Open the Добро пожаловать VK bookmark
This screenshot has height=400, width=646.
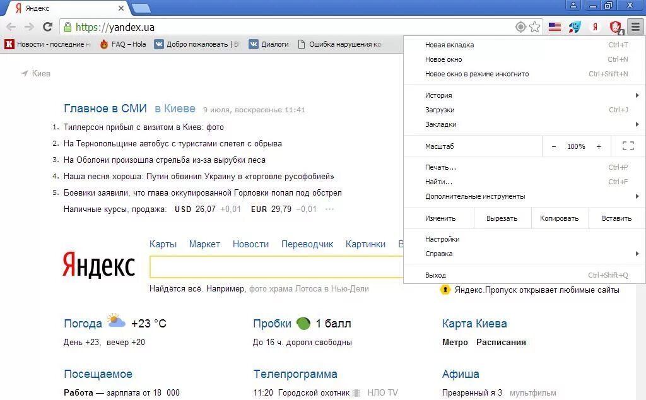pos(197,44)
